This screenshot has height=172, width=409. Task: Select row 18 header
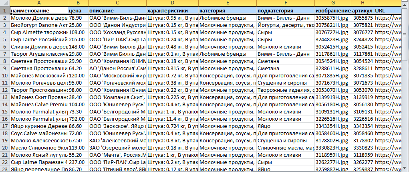click(x=5, y=134)
